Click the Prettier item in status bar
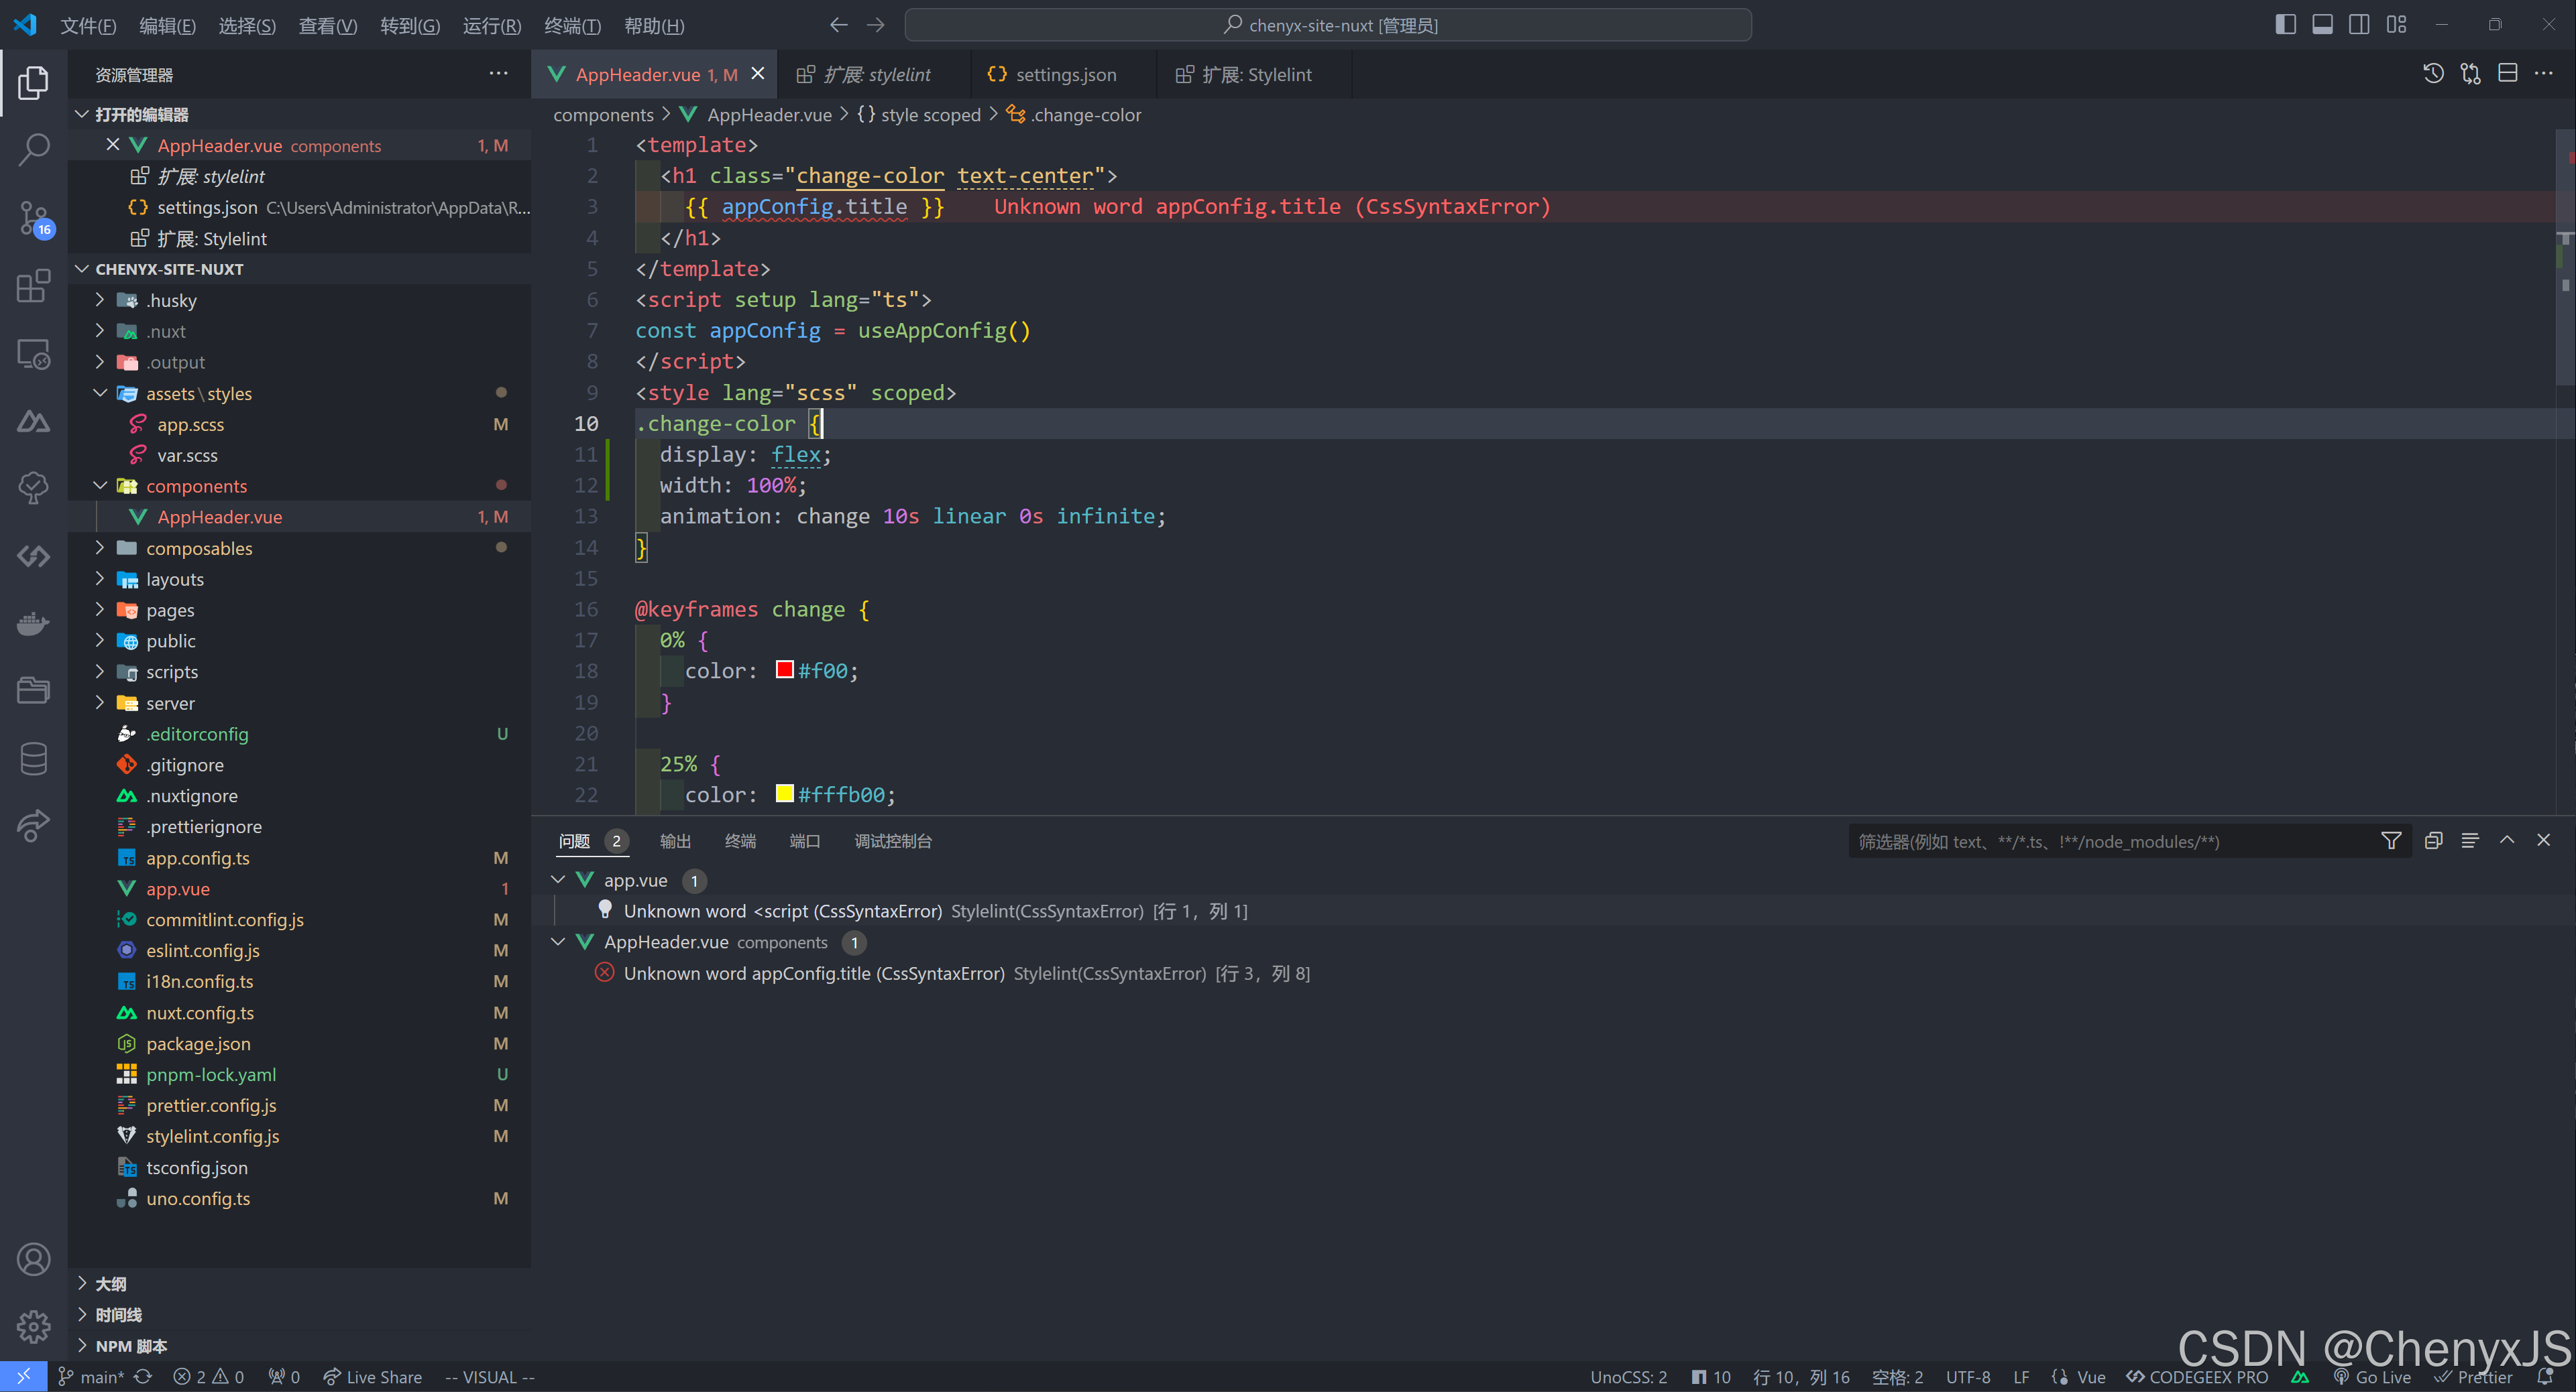 (x=2480, y=1376)
